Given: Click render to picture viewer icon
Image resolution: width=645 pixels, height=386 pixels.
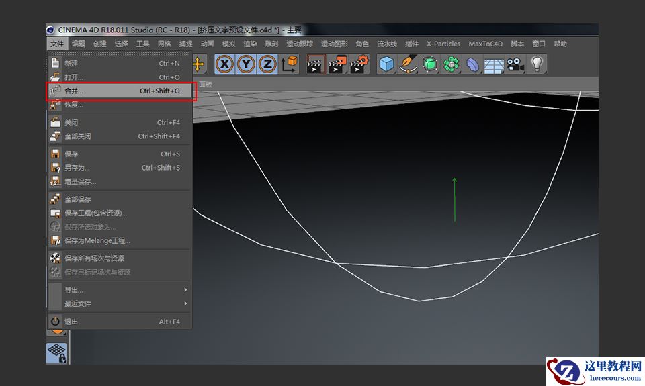Looking at the screenshot, I should click(337, 64).
